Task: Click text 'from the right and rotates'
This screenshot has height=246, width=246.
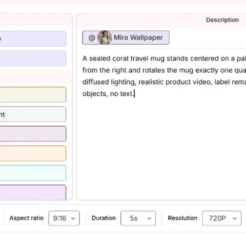Action: click(124, 70)
